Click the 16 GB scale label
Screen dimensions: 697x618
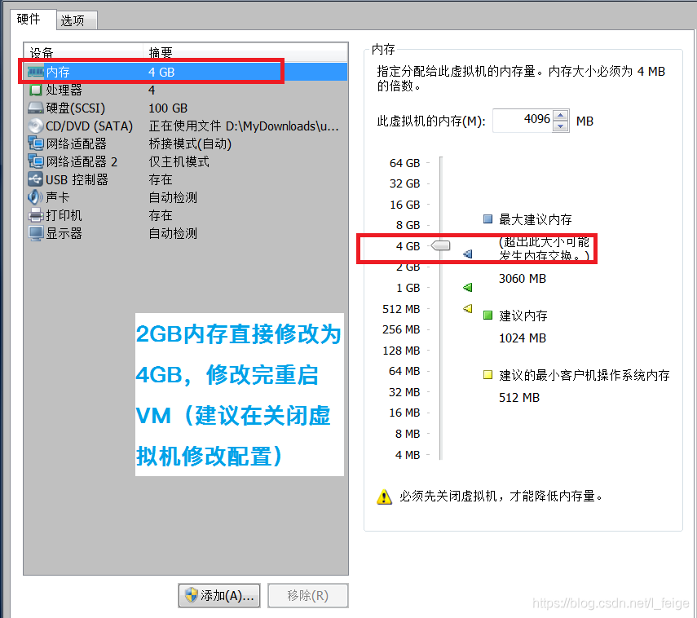click(x=404, y=205)
